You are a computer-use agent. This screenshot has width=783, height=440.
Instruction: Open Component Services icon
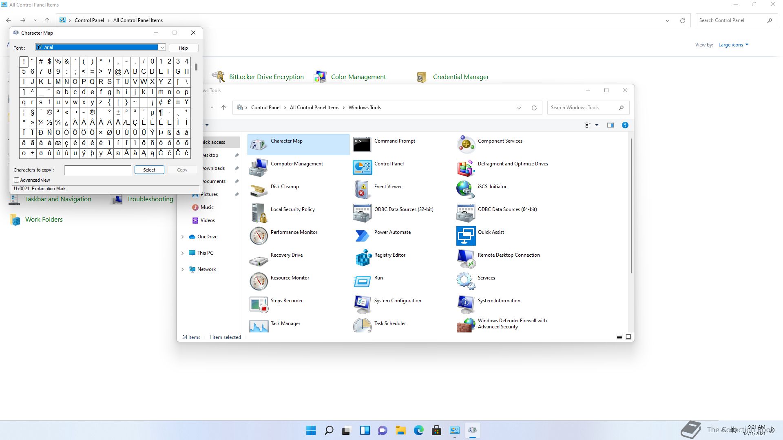click(x=466, y=144)
